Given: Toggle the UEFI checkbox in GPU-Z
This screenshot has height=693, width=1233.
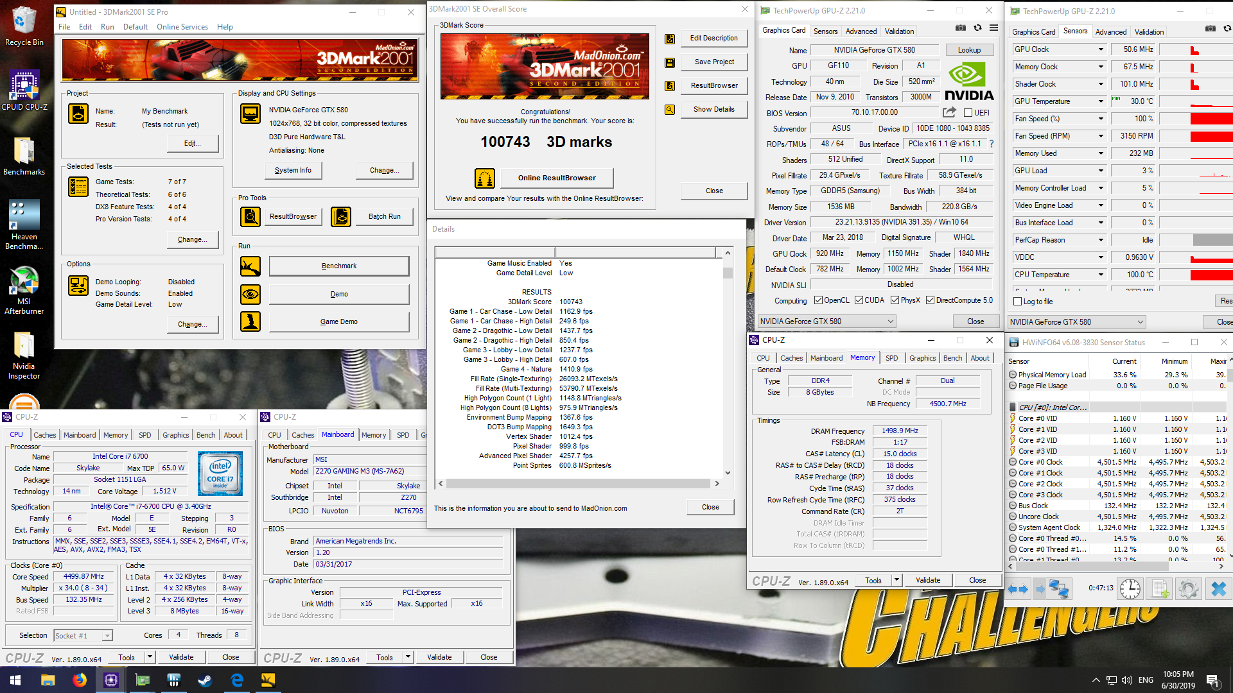Looking at the screenshot, I should point(967,113).
